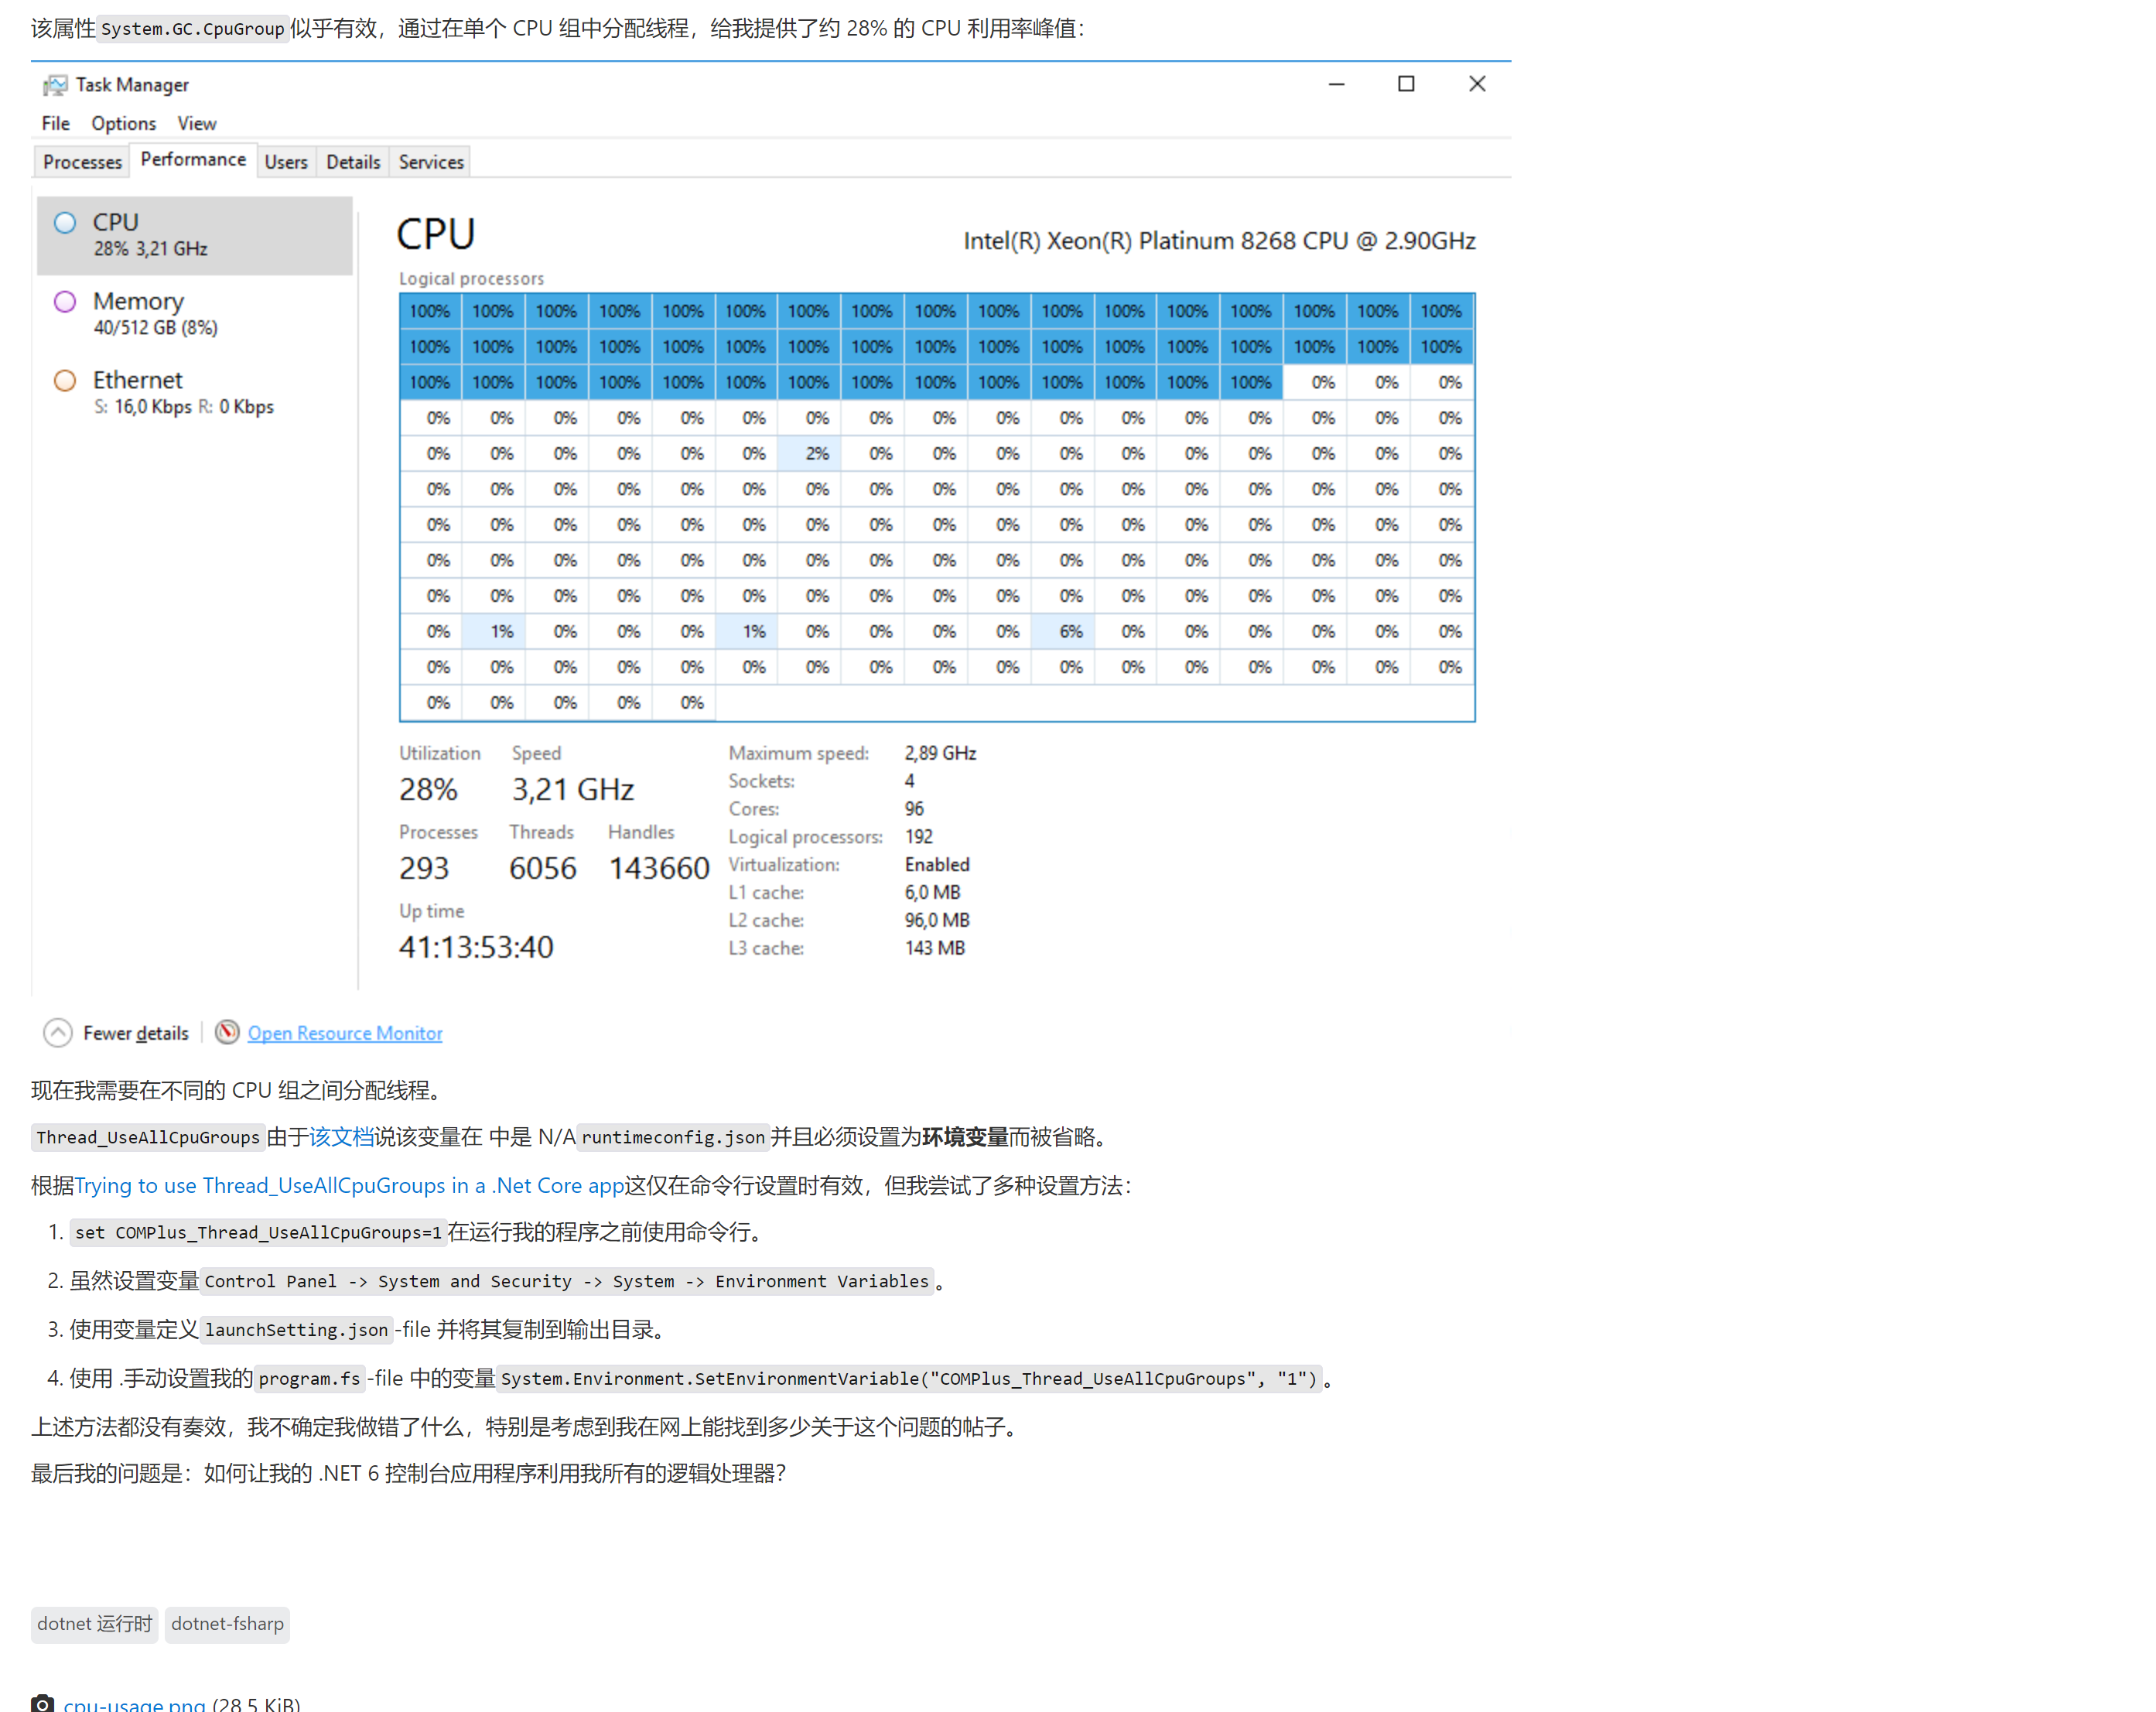Click the Resource Monitor icon beside its link
The width and height of the screenshot is (2156, 1712).
[x=228, y=1032]
